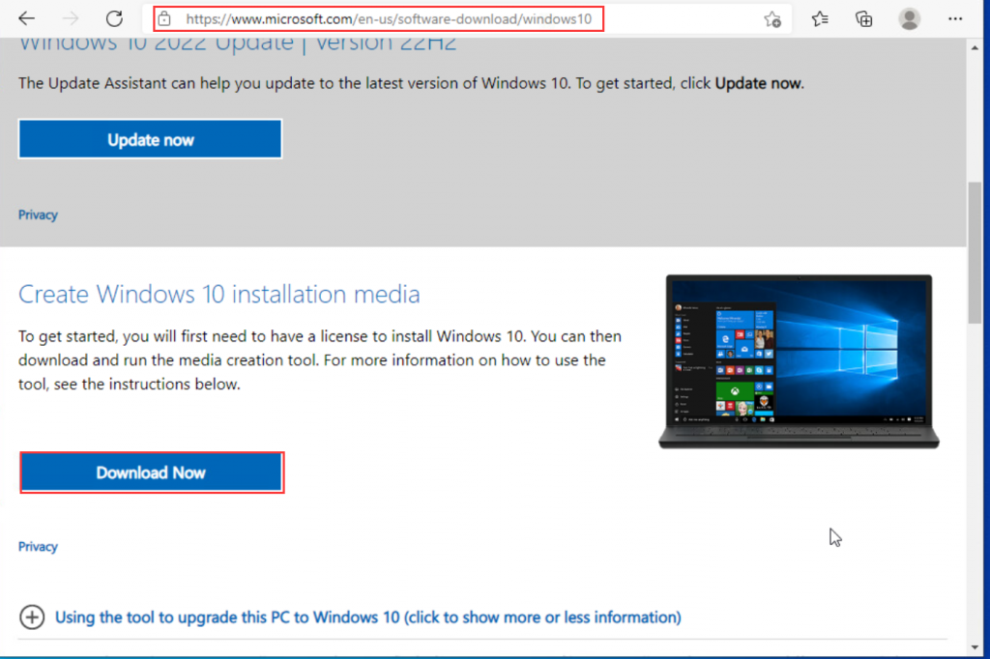The height and width of the screenshot is (659, 990).
Task: Click the Update now button
Action: click(150, 139)
